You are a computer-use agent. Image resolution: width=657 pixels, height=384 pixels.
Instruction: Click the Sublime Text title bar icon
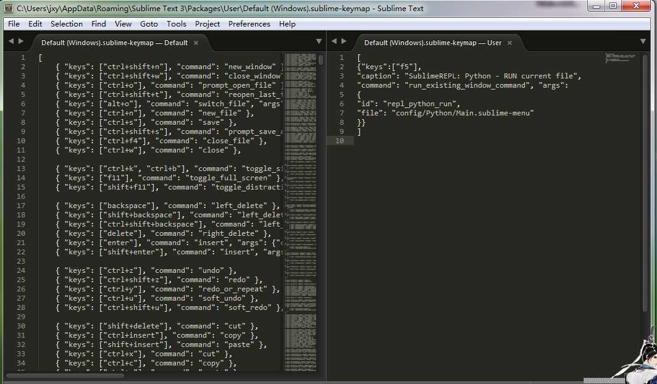9,8
